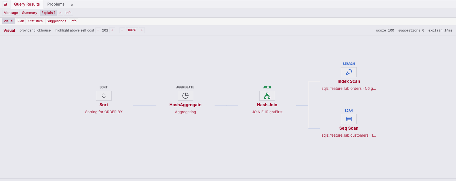Click the 20% threshold value
456x181 pixels.
(105, 30)
